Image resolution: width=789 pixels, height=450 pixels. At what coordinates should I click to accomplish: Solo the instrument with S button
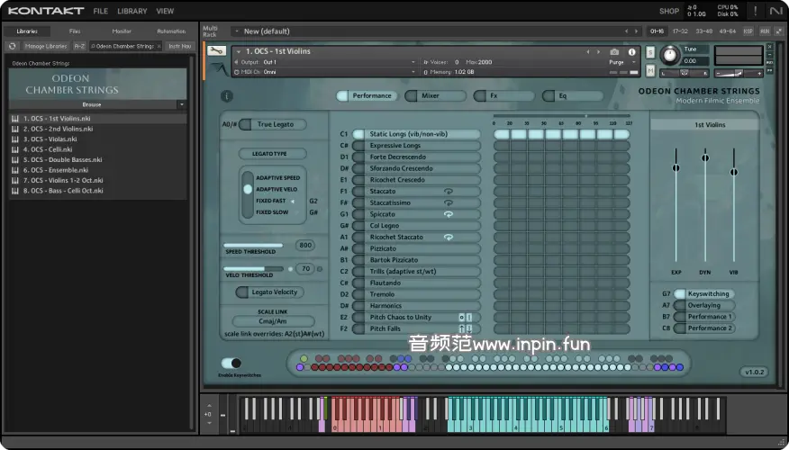click(649, 51)
